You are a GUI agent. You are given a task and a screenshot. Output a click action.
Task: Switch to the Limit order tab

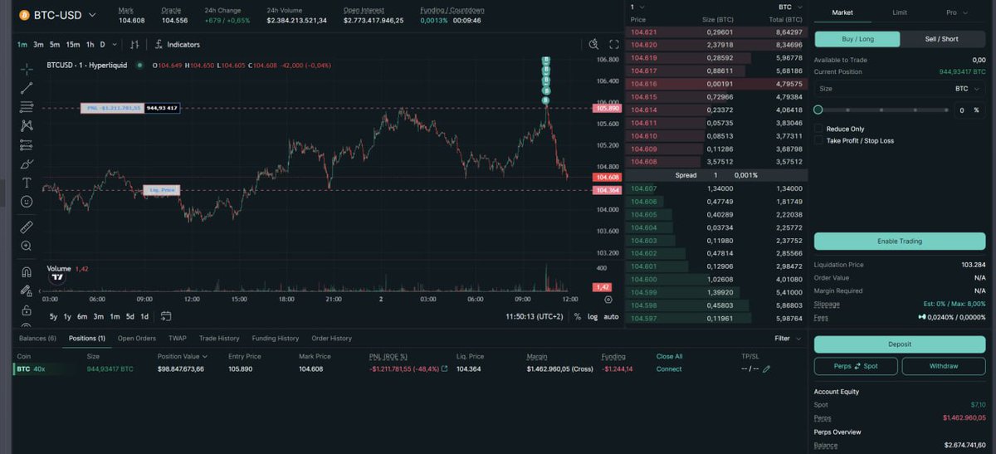coord(900,12)
